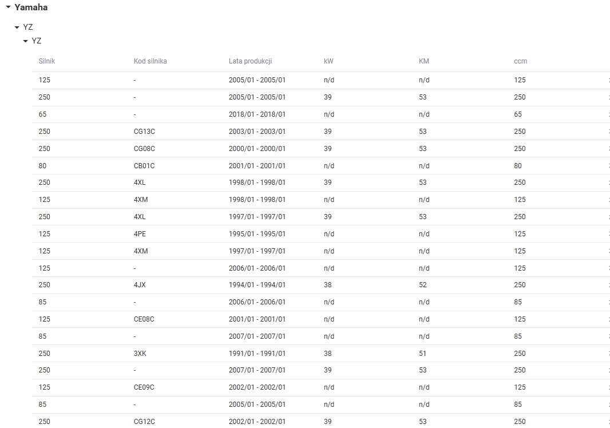Click the ccm column header
The width and height of the screenshot is (610, 428).
(x=521, y=61)
